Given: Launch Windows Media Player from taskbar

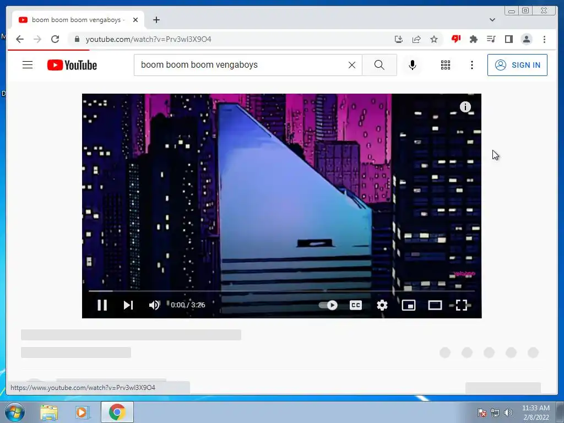Looking at the screenshot, I should [x=82, y=412].
